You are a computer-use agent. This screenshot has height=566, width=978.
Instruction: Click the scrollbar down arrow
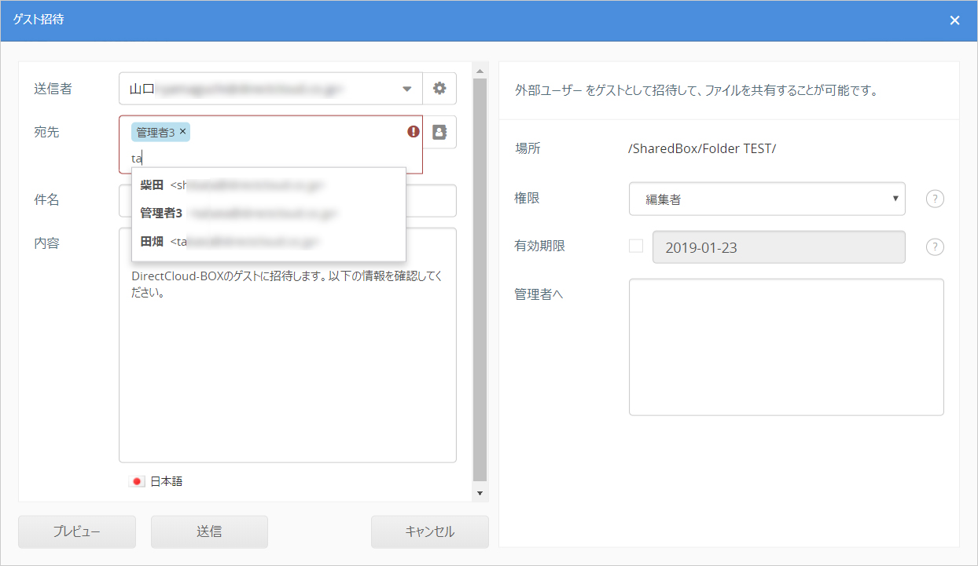tap(480, 493)
